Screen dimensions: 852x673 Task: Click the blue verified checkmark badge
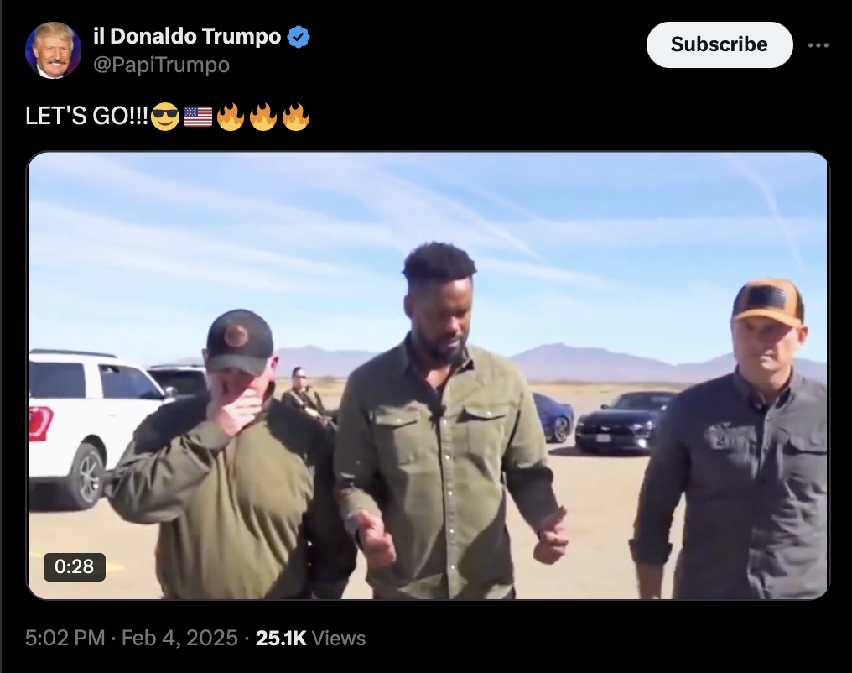click(x=299, y=37)
